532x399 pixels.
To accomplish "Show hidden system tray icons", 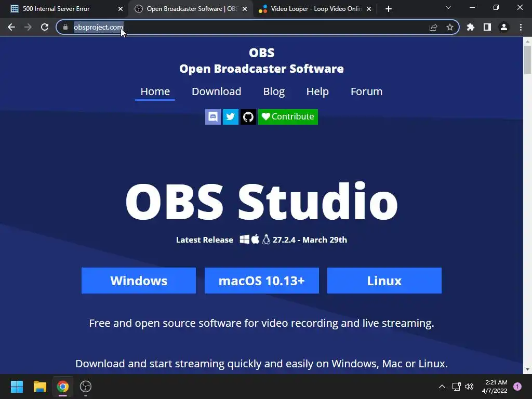I will pos(442,387).
